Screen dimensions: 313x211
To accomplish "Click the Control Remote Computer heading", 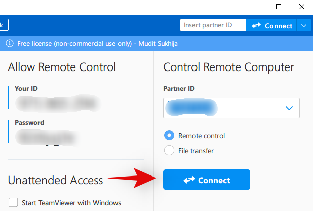I will (228, 67).
